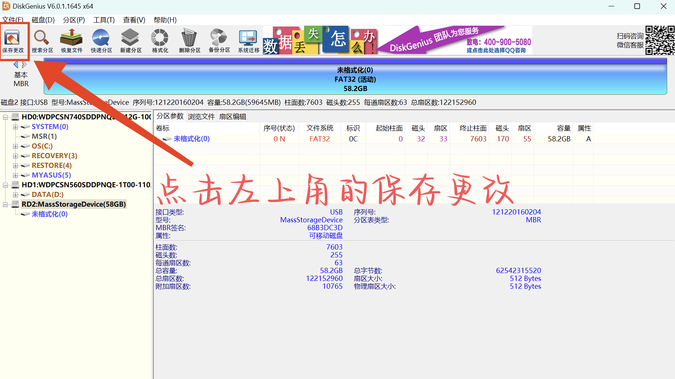The image size is (675, 379).
Task: Click the 保存更改 (Save Changes) toolbar icon
Action: point(13,41)
